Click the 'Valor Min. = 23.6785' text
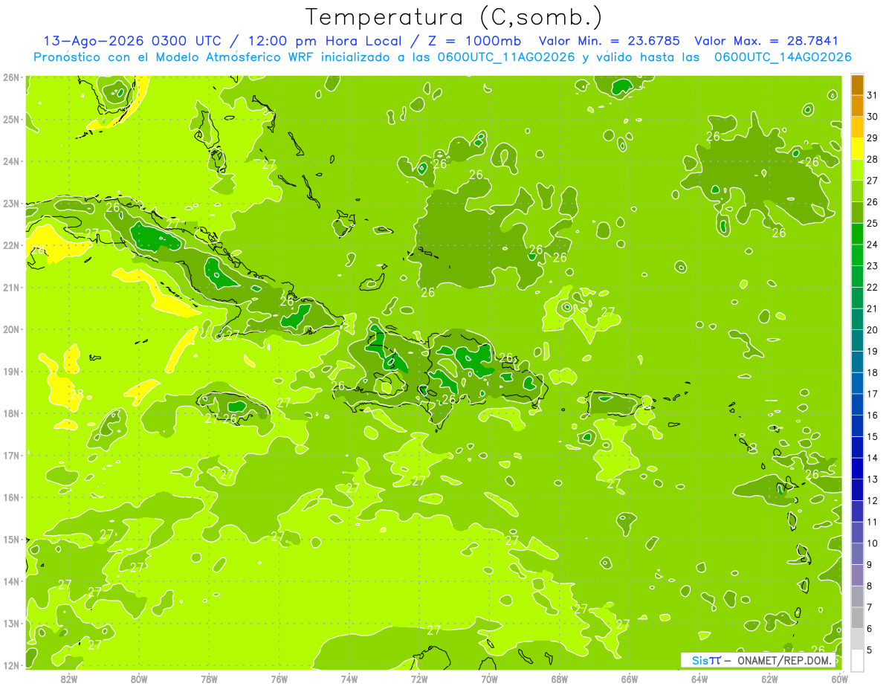This screenshot has height=689, width=892. (610, 41)
